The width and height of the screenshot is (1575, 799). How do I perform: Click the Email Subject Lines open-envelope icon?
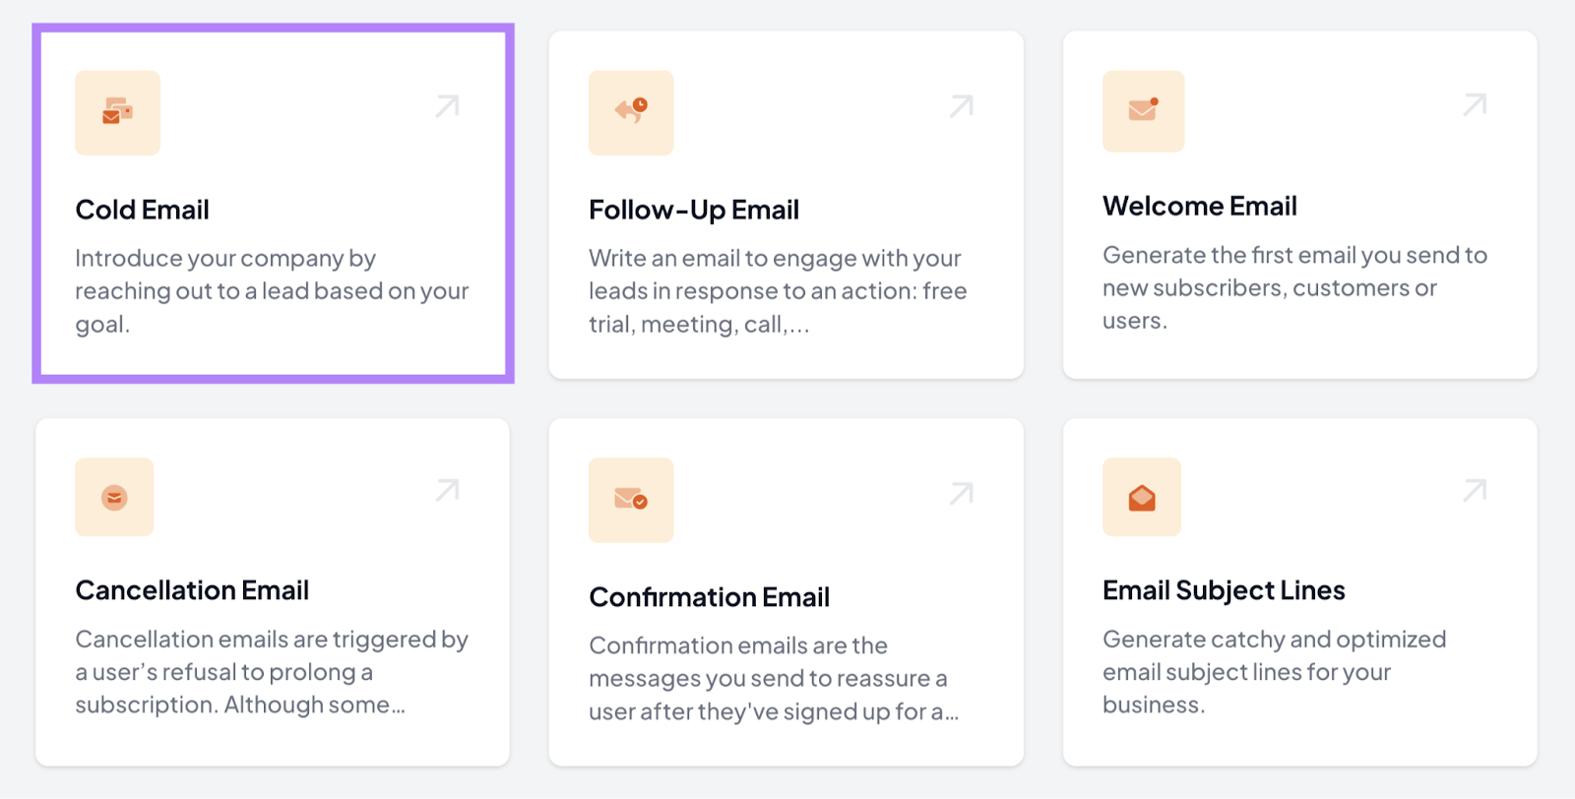point(1141,497)
